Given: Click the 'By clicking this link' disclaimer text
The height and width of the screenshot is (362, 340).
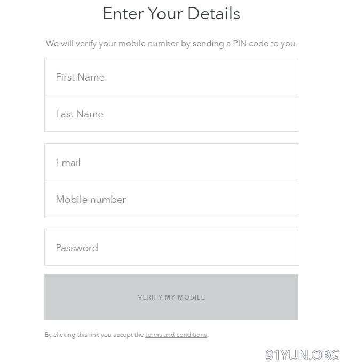Looking at the screenshot, I should tap(94, 335).
